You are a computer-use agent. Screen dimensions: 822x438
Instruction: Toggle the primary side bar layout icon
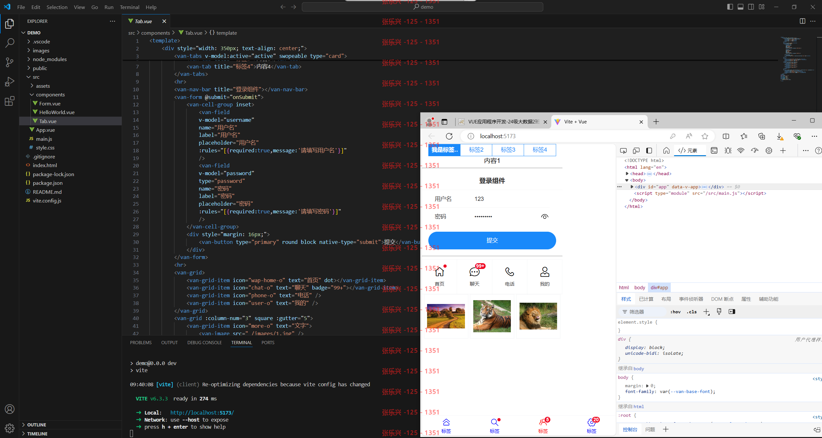(x=730, y=7)
